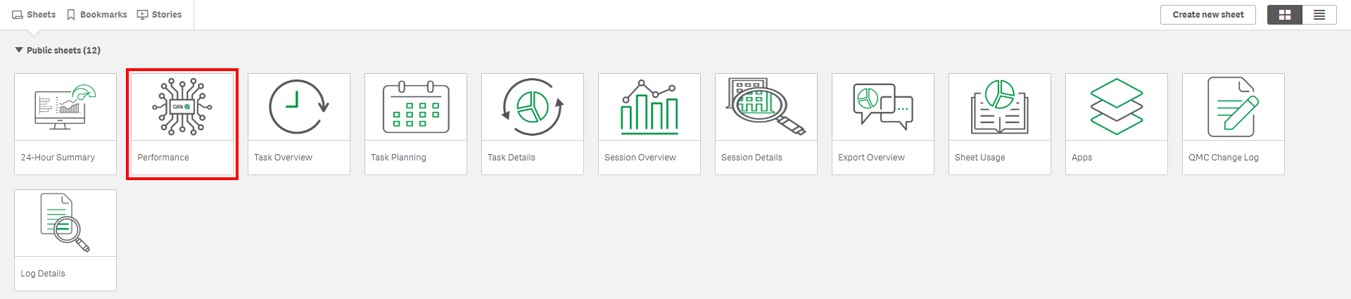Open the Sheet Usage book icon
The image size is (1351, 299).
pyautogui.click(x=1000, y=107)
